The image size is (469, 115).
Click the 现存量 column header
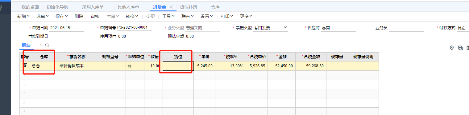pyautogui.click(x=337, y=57)
